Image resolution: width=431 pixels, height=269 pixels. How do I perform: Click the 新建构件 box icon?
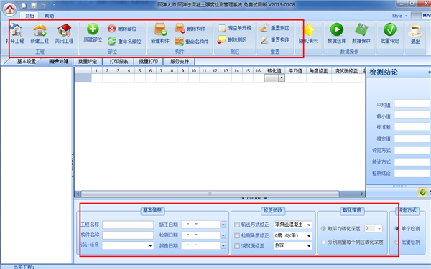point(160,29)
